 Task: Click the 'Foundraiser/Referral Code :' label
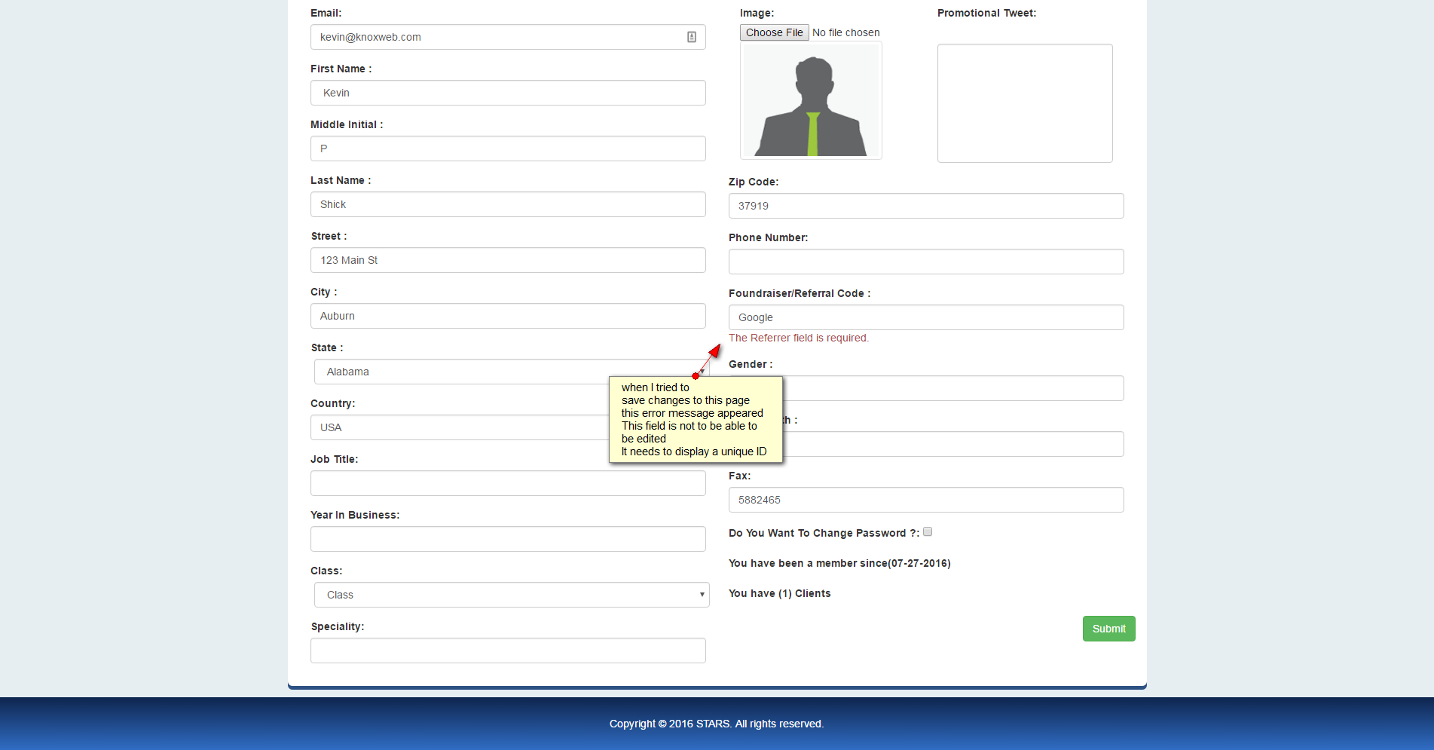pyautogui.click(x=800, y=293)
